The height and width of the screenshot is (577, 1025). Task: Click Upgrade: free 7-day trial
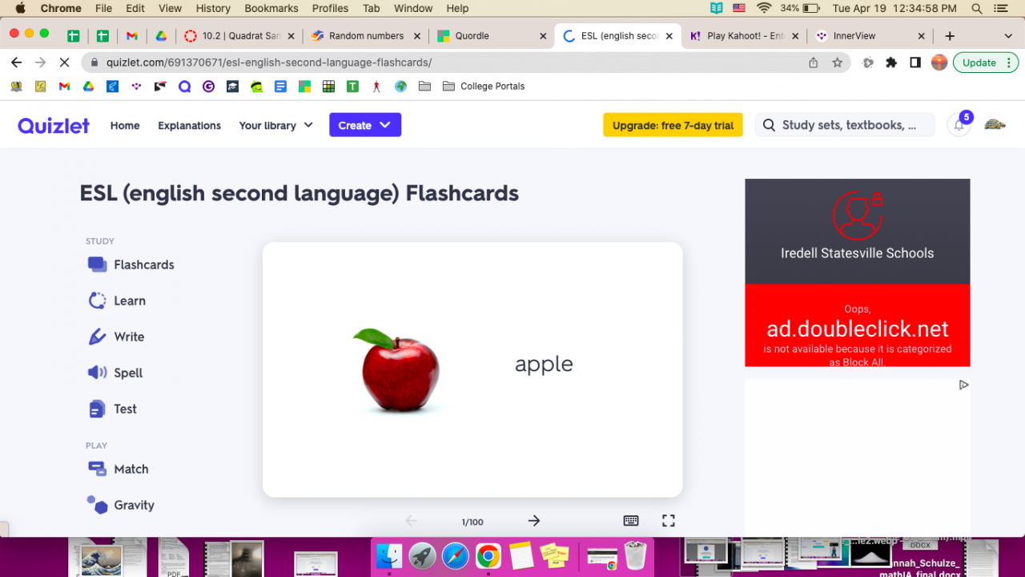(x=673, y=125)
